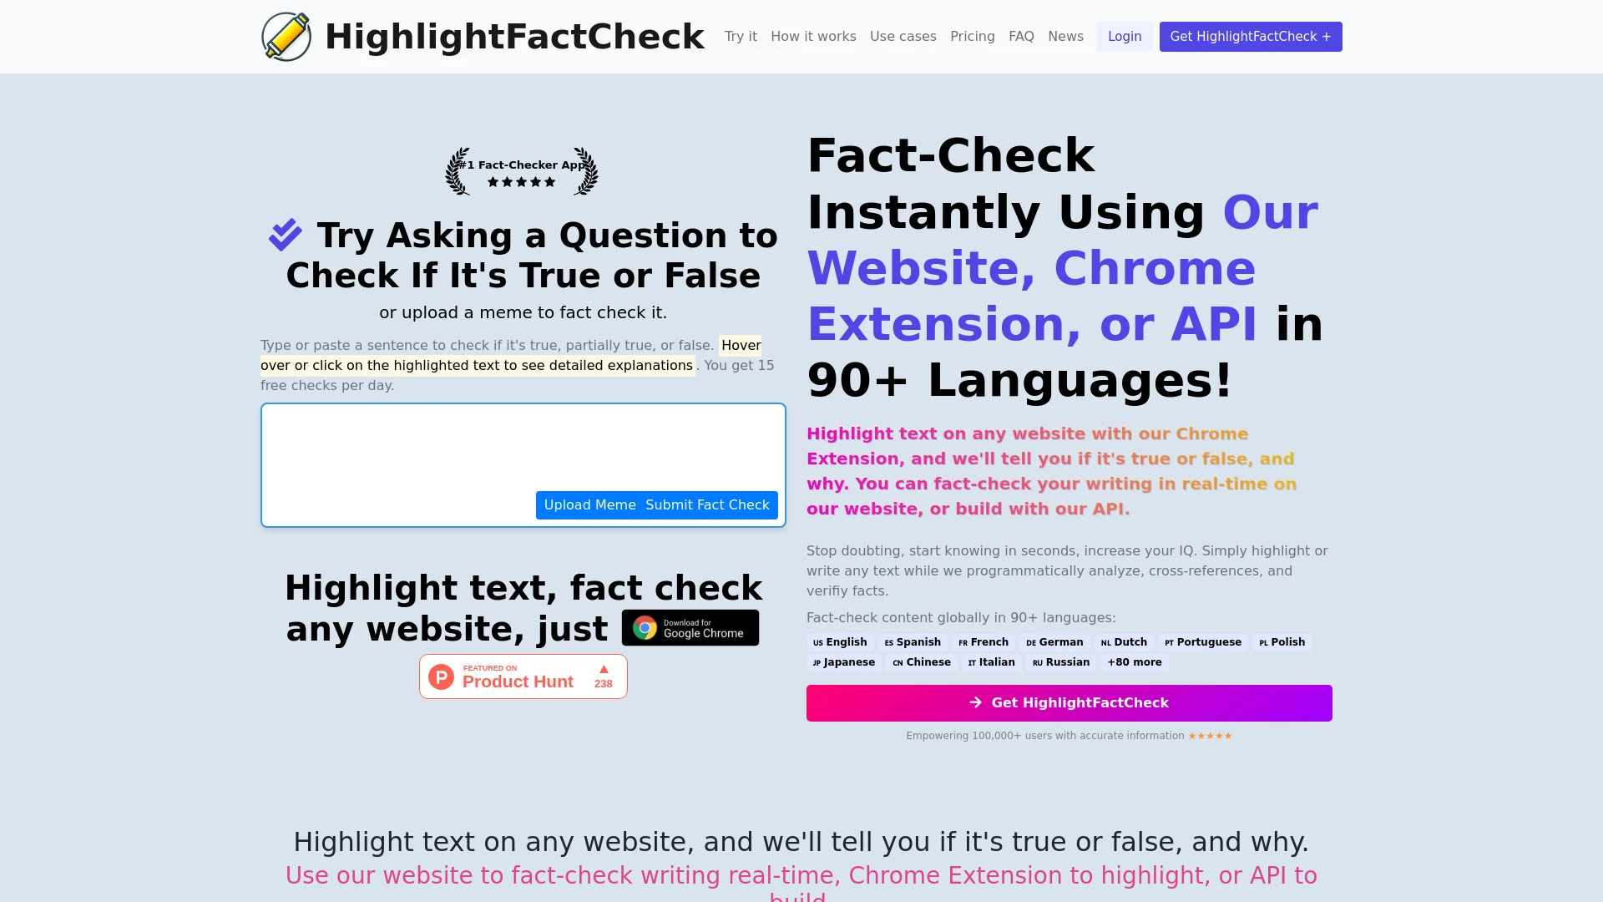Toggle the ES Spanish language tag
The image size is (1603, 902).
pos(913,641)
